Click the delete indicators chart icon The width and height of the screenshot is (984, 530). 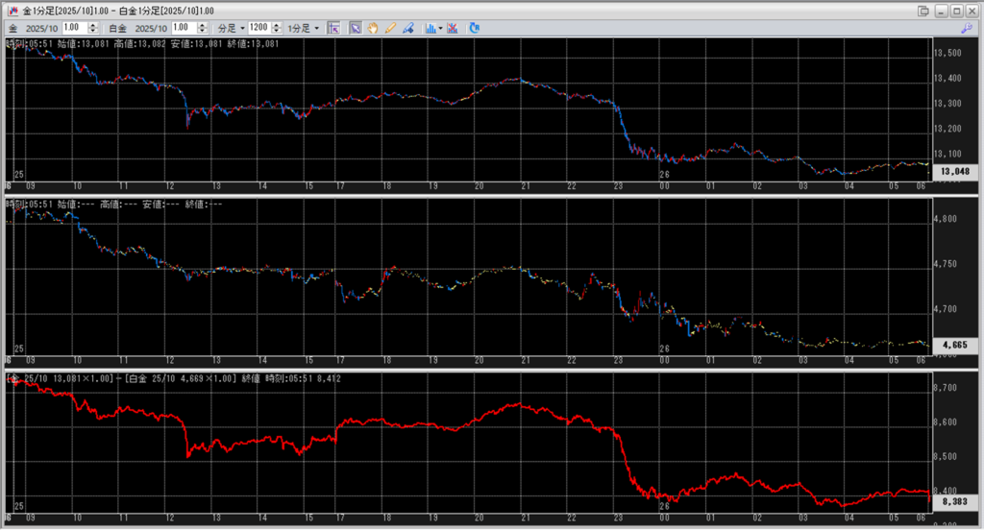(x=454, y=28)
